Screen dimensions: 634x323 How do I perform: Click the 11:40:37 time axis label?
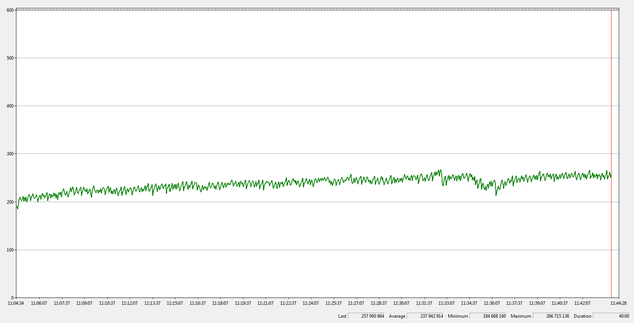(559, 303)
